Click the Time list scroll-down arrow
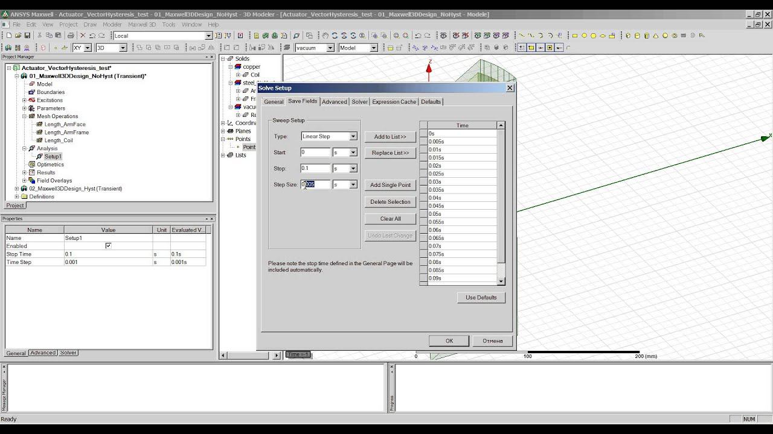The width and height of the screenshot is (773, 434). coord(501,281)
